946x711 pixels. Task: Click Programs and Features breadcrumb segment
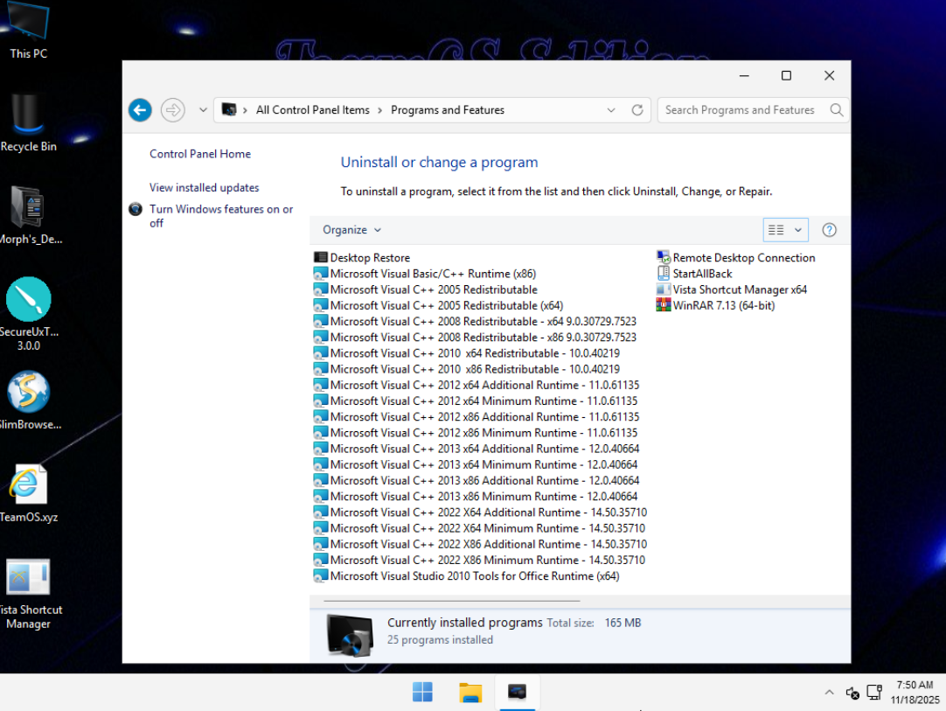click(447, 110)
